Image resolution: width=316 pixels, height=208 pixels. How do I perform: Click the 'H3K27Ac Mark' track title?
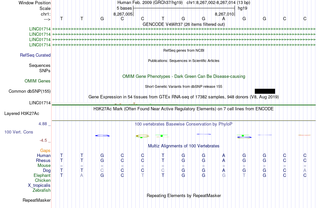pyautogui.click(x=184, y=109)
